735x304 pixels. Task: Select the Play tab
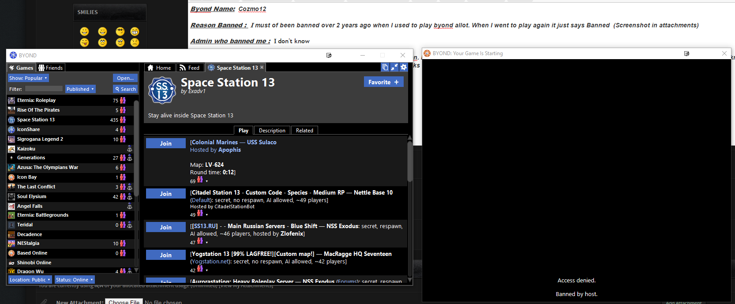[x=244, y=130]
